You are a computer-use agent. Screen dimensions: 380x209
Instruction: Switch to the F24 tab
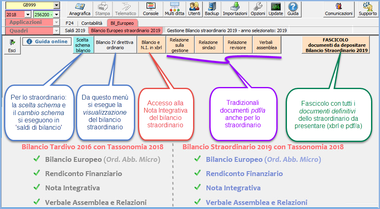[69, 23]
